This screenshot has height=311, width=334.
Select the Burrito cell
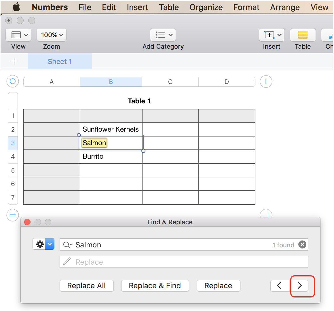pyautogui.click(x=111, y=157)
